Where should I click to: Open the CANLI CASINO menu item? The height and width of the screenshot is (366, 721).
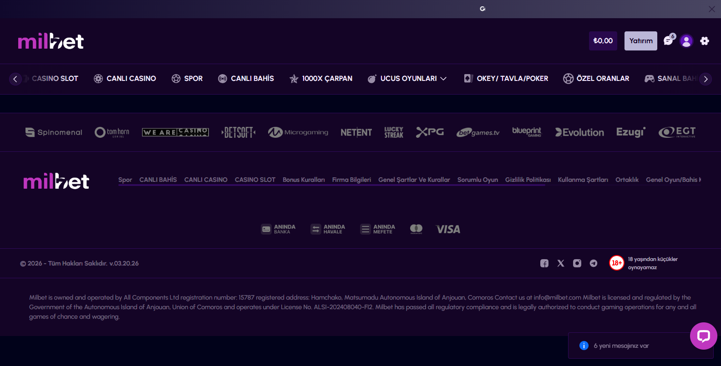[125, 79]
